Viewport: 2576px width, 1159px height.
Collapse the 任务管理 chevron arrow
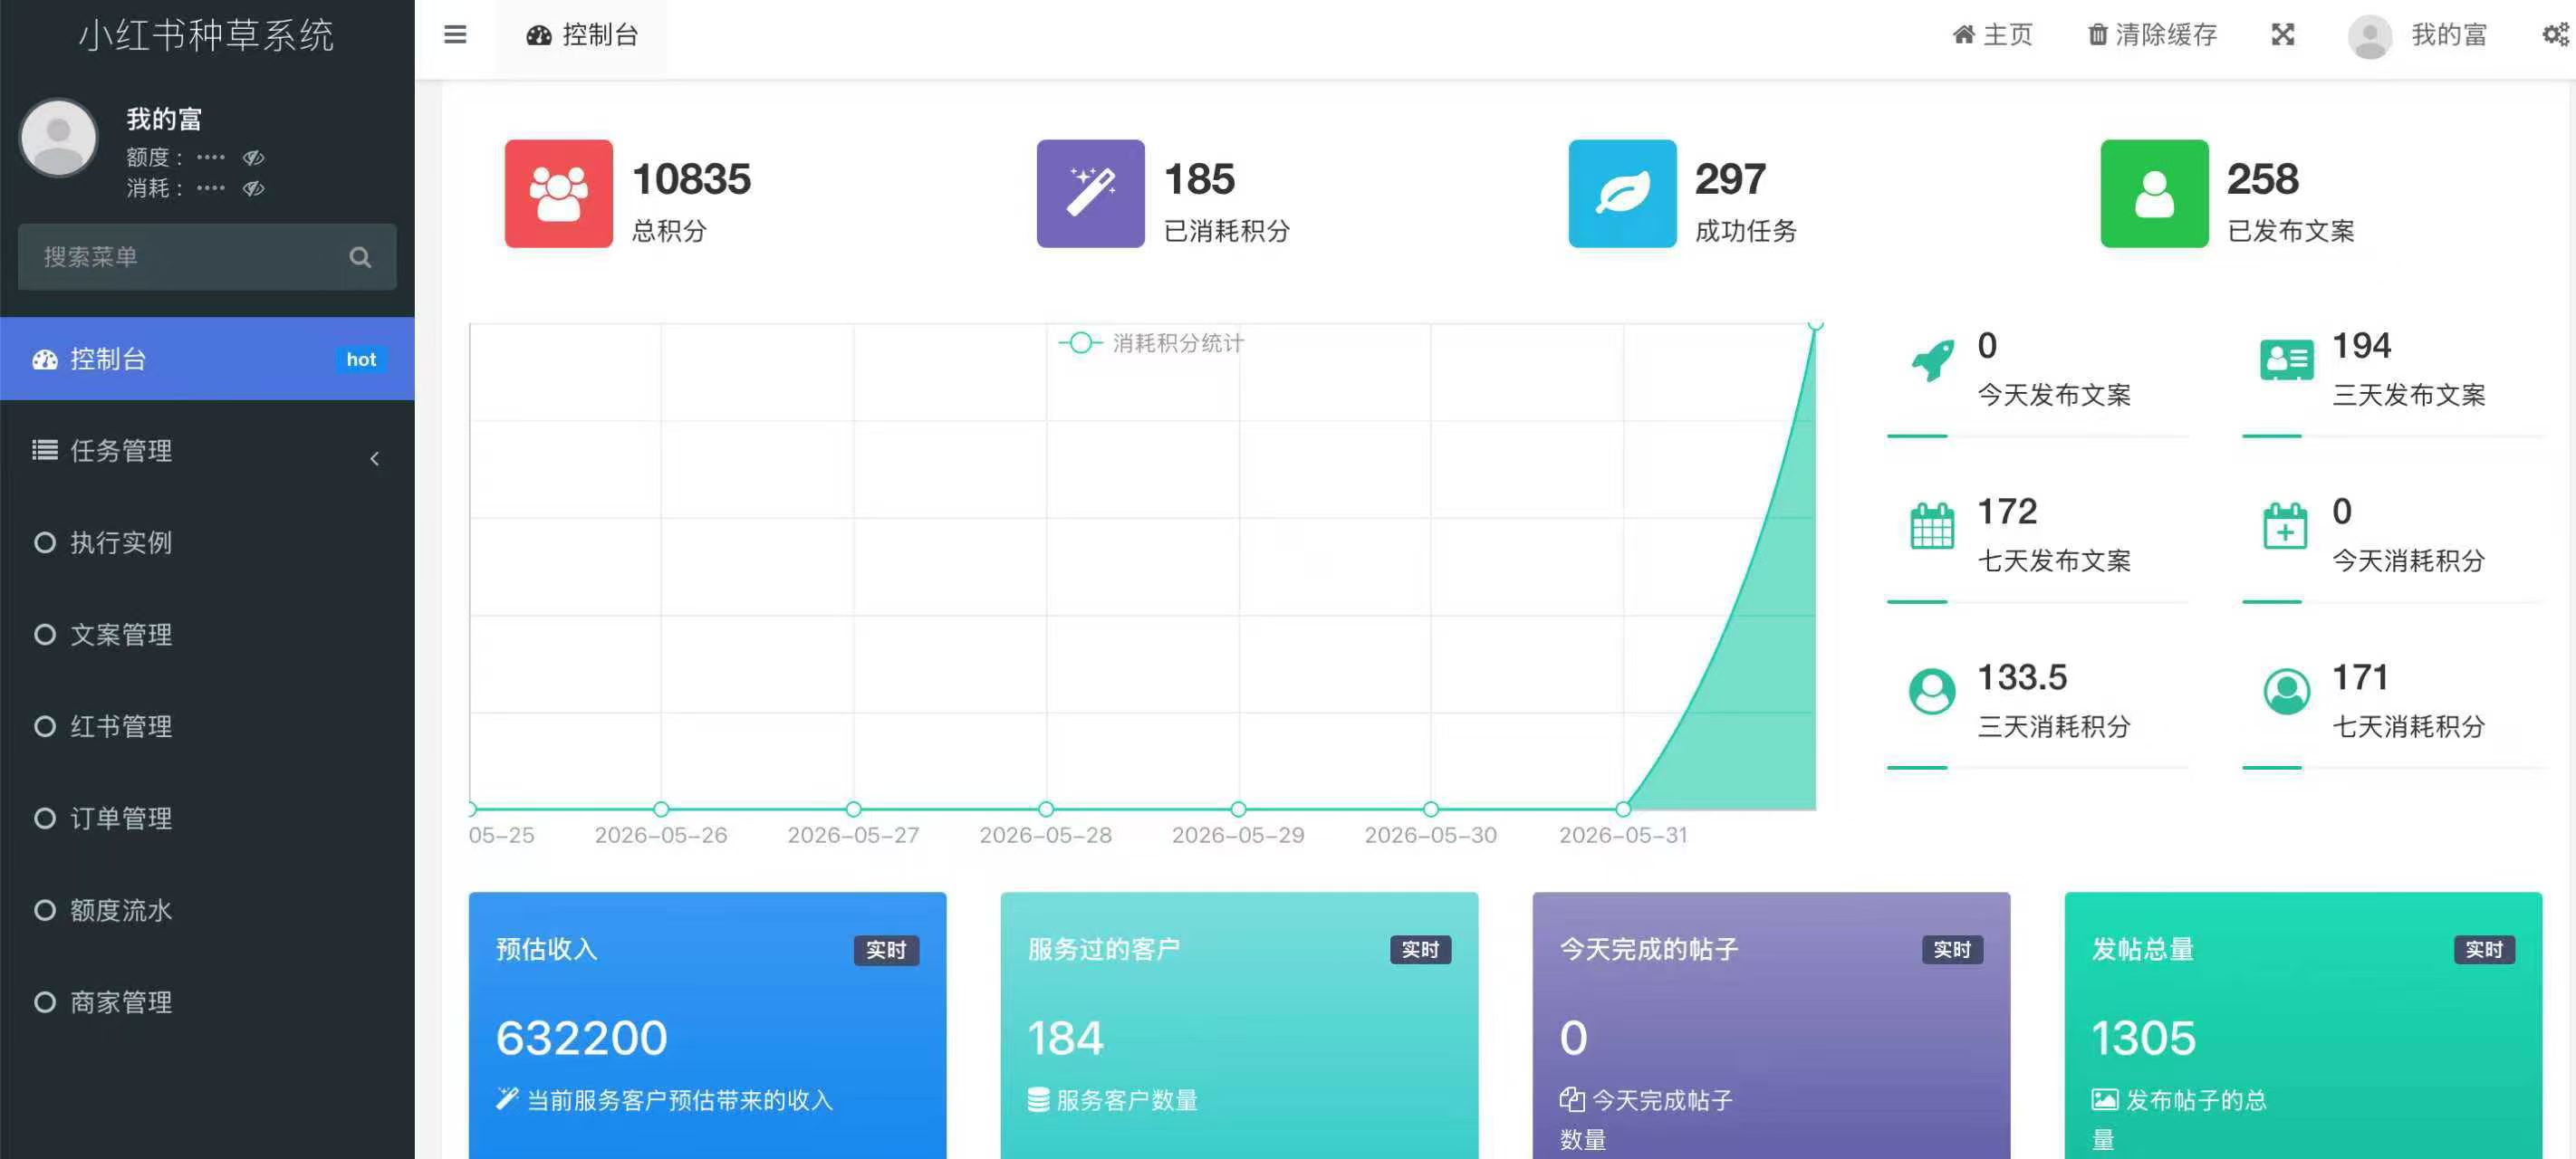[374, 458]
